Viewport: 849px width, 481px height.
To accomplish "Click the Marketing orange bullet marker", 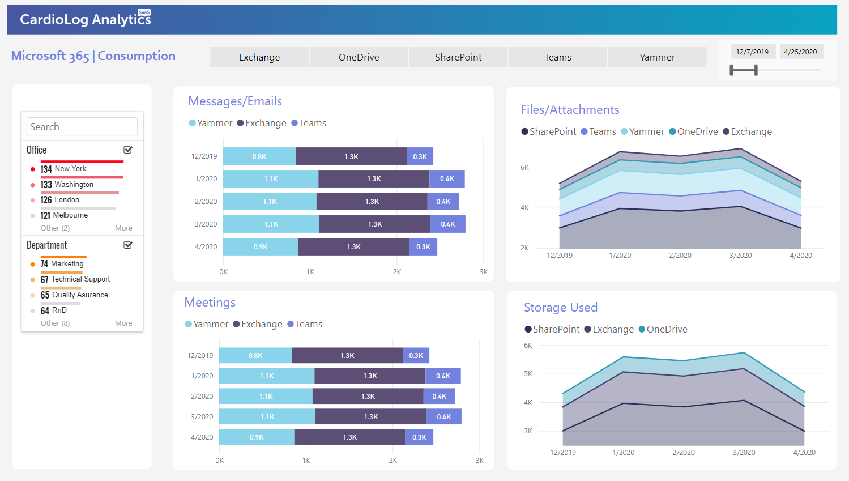I will [32, 264].
